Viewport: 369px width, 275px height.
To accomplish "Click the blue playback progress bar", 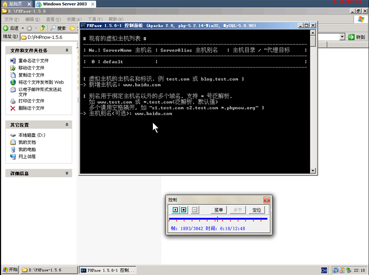I will click(x=218, y=219).
